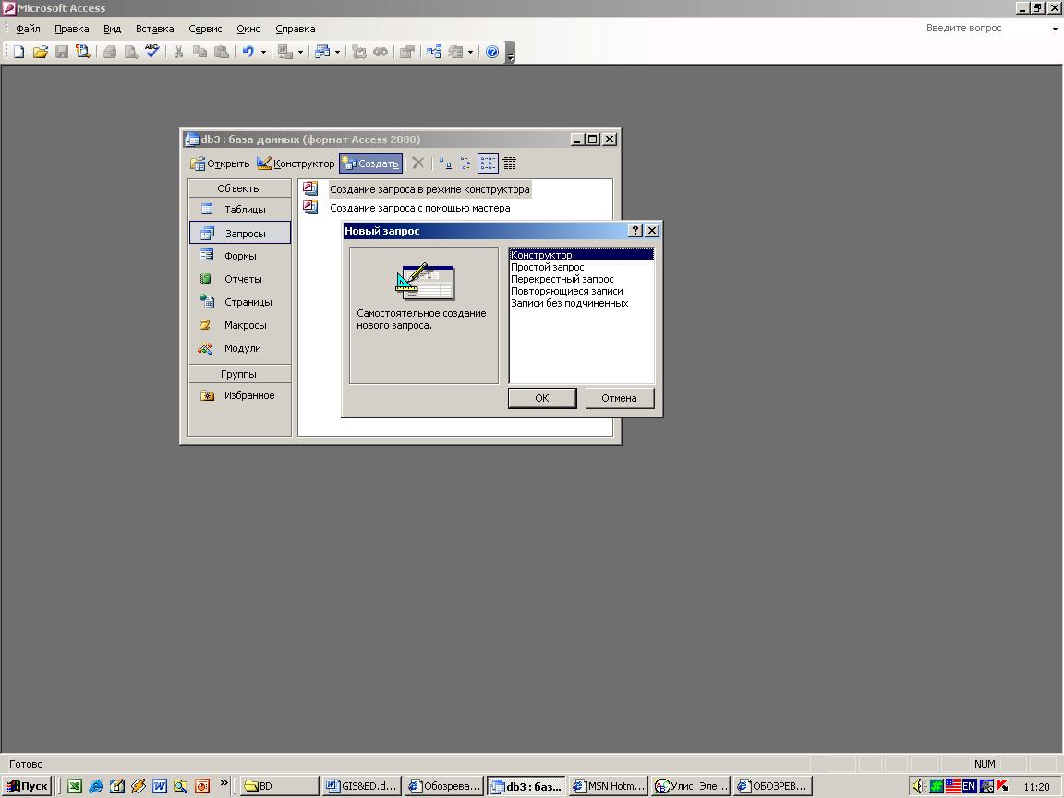Open the 'Введите вопрос' dropdown arrow
The width and height of the screenshot is (1064, 798).
click(1055, 29)
